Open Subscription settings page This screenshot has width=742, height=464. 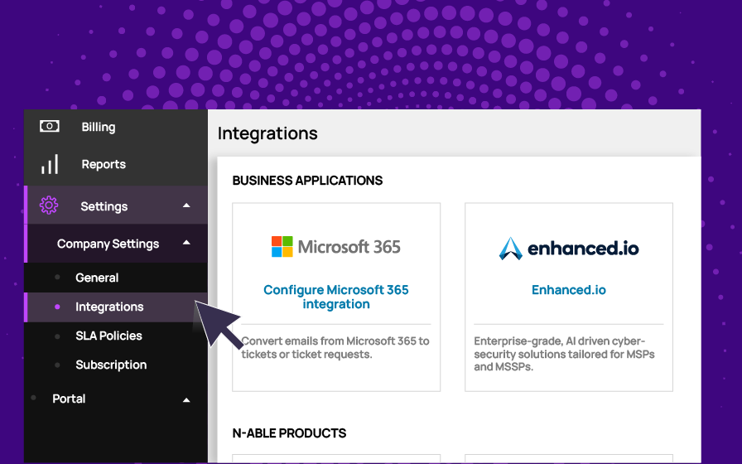click(x=111, y=365)
